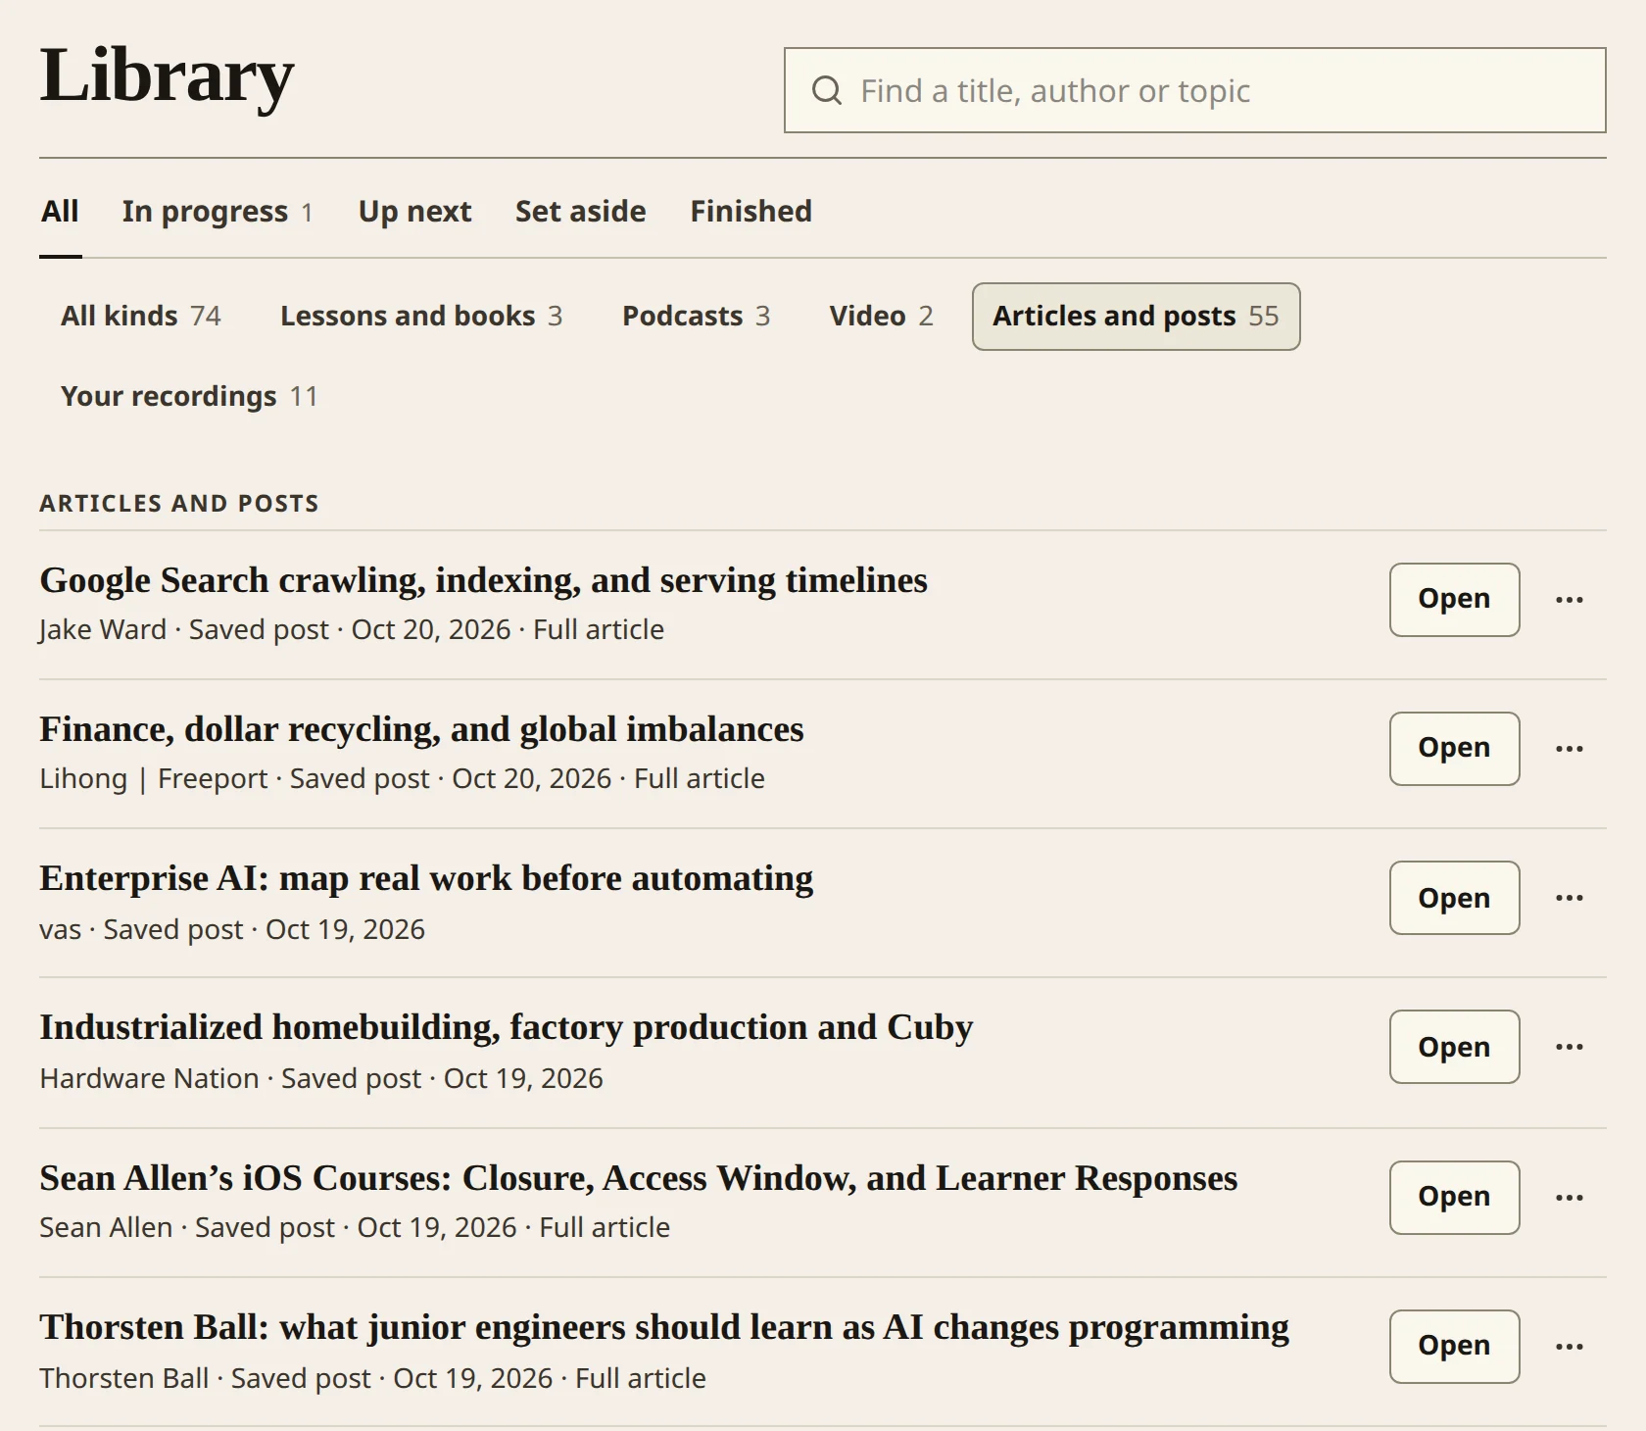
Task: Filter by Video
Action: (x=881, y=317)
